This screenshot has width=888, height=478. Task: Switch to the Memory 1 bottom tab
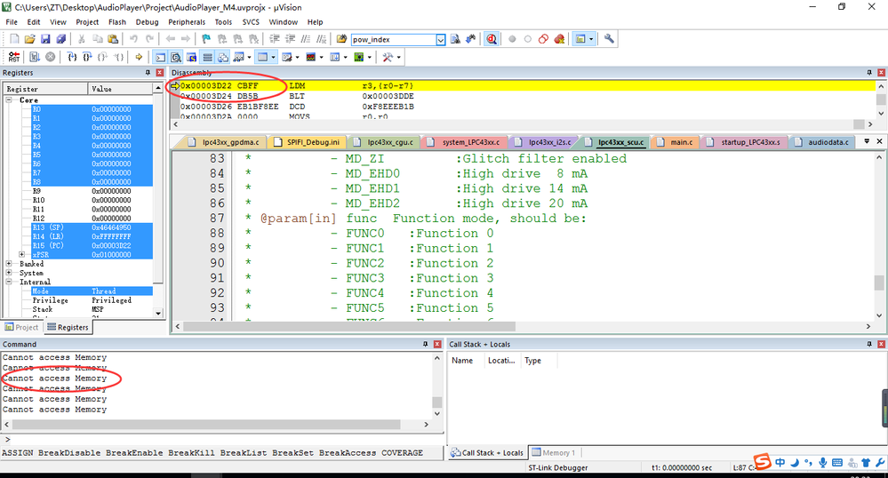554,452
